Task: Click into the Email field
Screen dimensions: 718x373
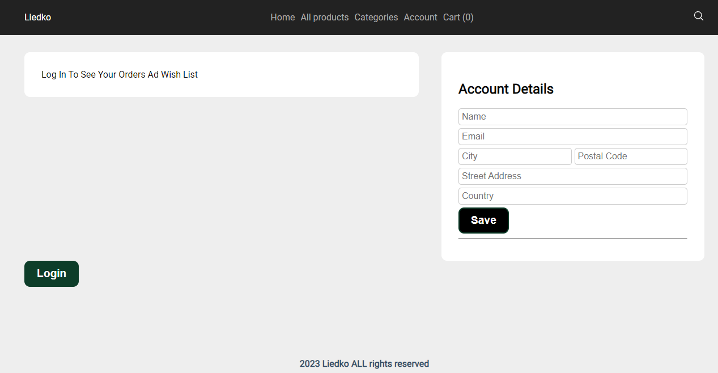Action: [x=573, y=137]
